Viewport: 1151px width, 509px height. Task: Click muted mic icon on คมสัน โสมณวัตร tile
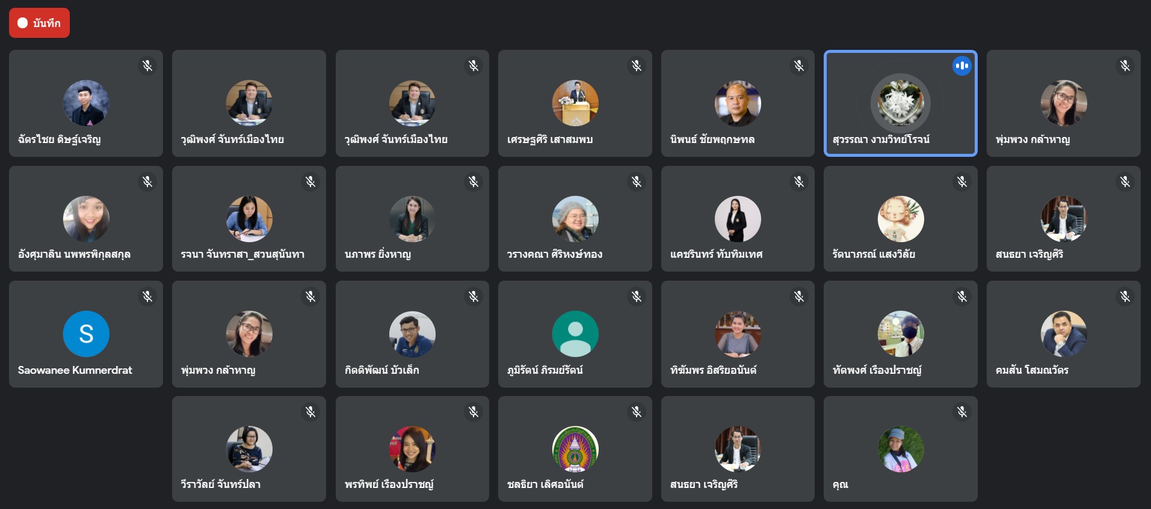coord(1125,296)
